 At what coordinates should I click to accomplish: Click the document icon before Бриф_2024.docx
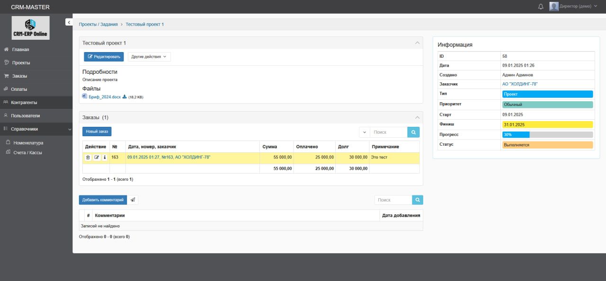click(85, 97)
